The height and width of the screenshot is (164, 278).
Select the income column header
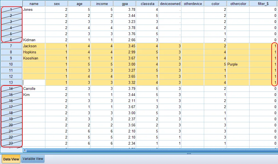coord(102,3)
